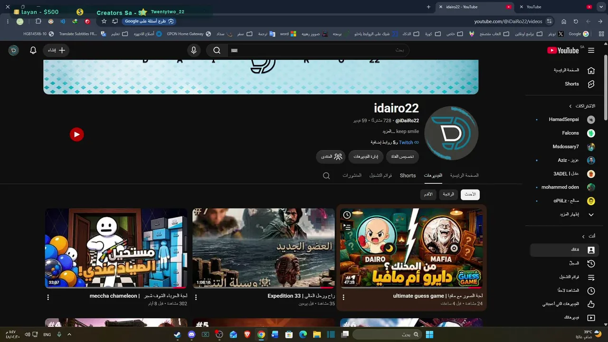Open 'المشاهدة لاحقًا' Watch later in sidebar

click(565, 290)
